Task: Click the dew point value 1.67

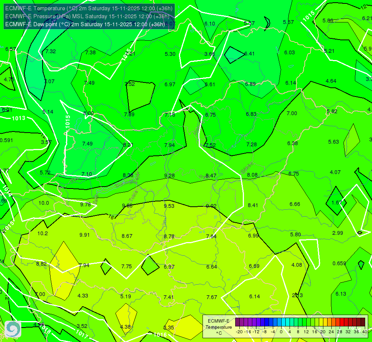Action: point(337,203)
